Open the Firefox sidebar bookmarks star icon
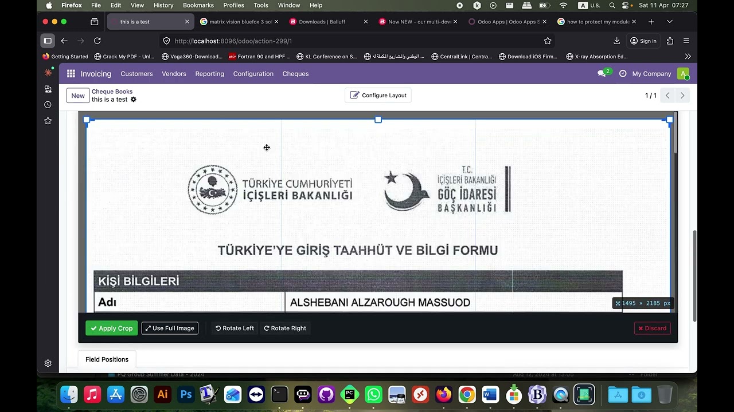 [48, 121]
